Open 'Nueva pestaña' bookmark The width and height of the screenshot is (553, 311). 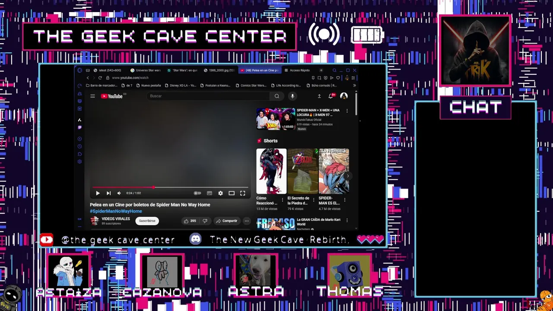click(x=148, y=86)
